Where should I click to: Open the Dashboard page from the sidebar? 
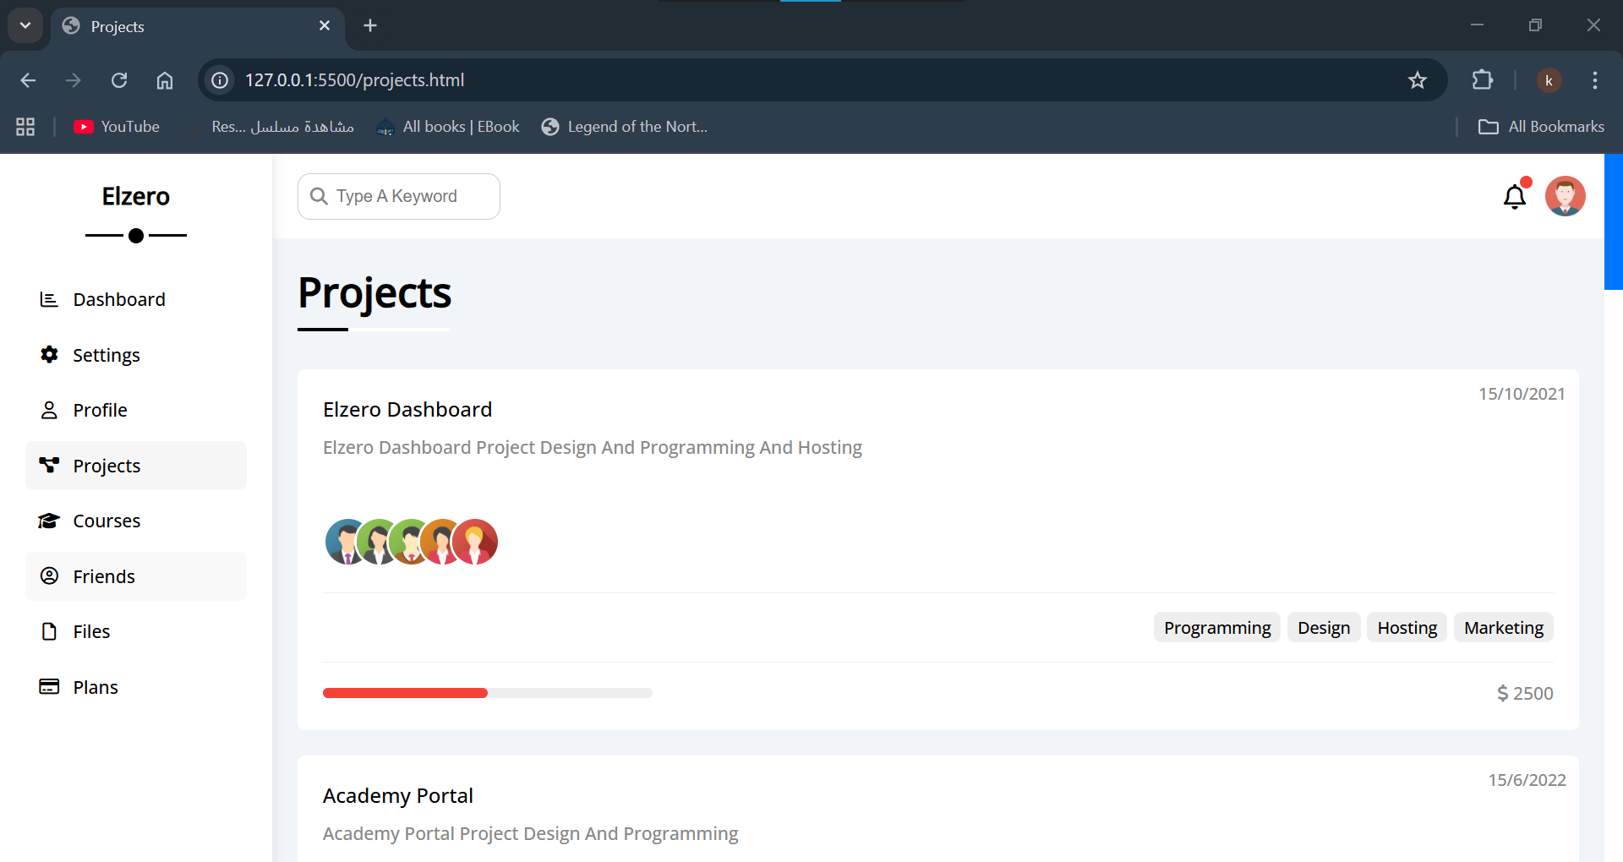[48, 299]
